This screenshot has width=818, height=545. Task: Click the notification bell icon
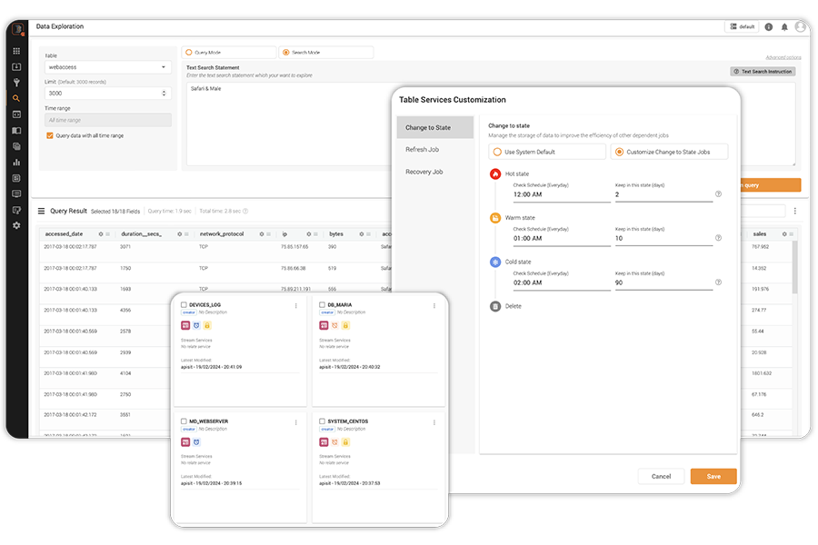click(x=784, y=26)
